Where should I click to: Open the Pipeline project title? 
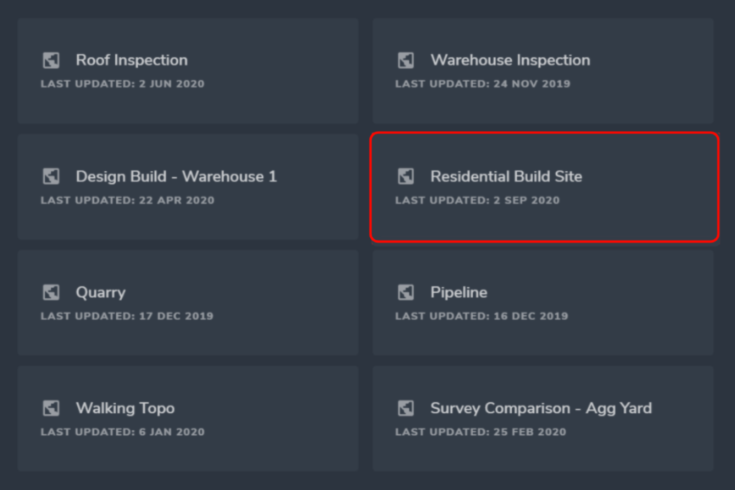458,293
